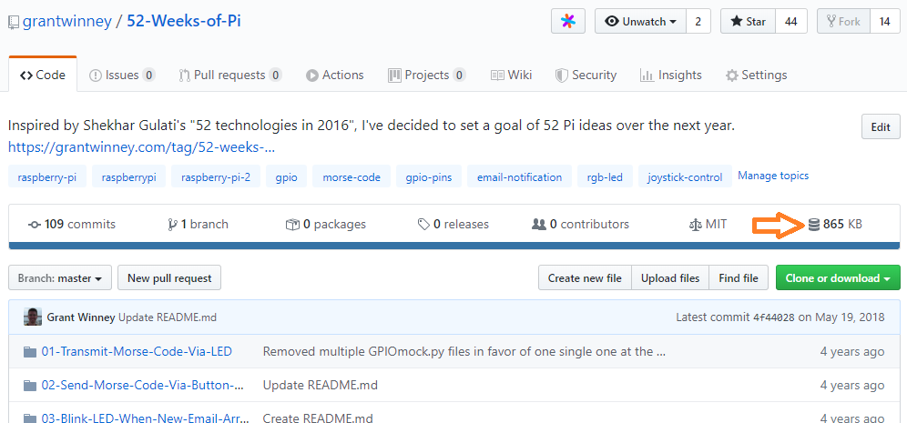Click the colorful asterisk extension icon button
The image size is (907, 423).
click(567, 22)
